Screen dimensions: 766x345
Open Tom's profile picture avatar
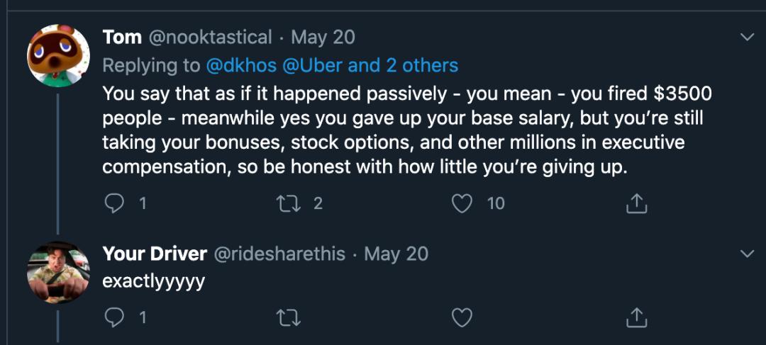tap(57, 55)
